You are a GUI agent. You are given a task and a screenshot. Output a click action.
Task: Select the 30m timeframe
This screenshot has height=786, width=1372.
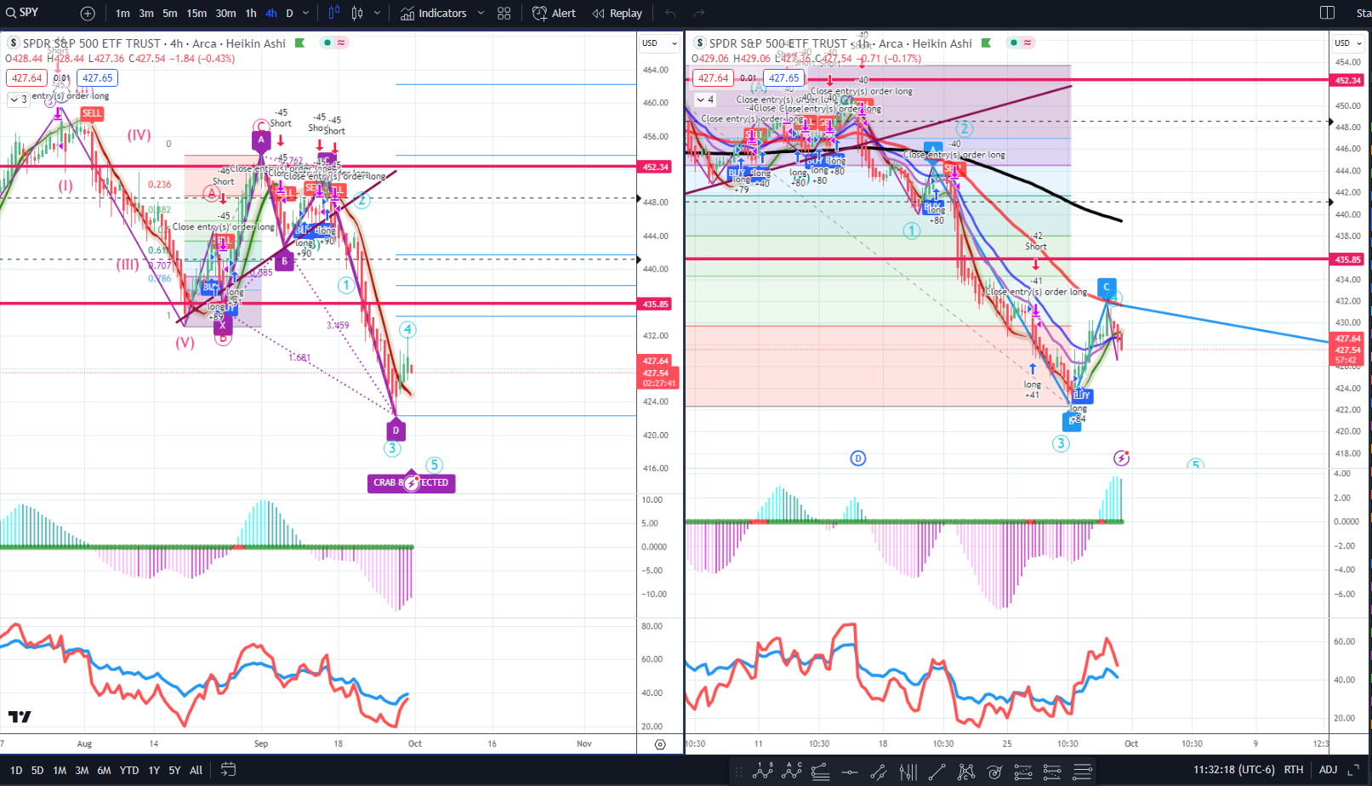click(225, 14)
